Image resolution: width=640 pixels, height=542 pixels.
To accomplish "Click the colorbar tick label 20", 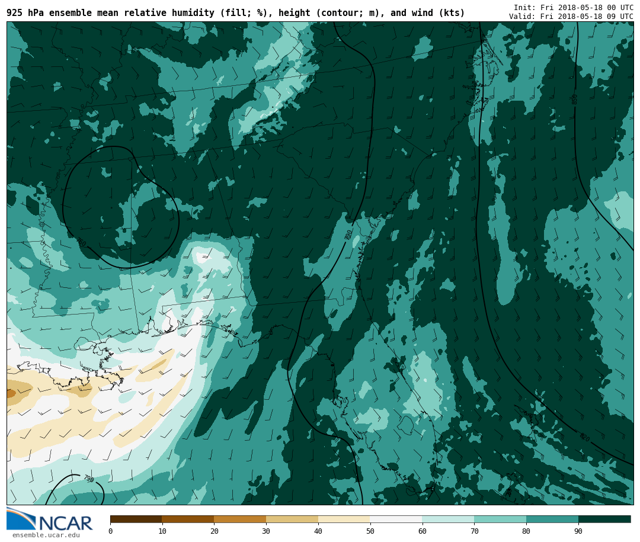I will pyautogui.click(x=215, y=531).
